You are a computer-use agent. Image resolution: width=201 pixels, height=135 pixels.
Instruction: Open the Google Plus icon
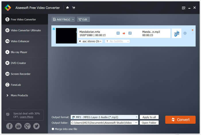[x=28, y=126]
